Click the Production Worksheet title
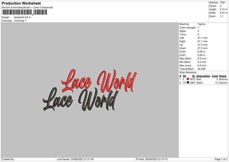 [21, 3]
